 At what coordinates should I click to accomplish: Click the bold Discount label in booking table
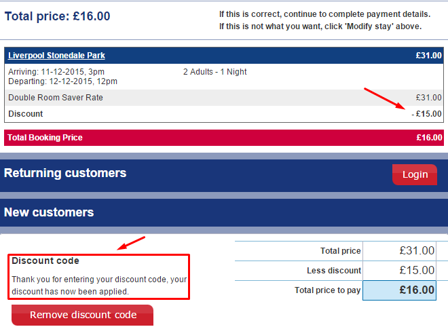coord(25,114)
